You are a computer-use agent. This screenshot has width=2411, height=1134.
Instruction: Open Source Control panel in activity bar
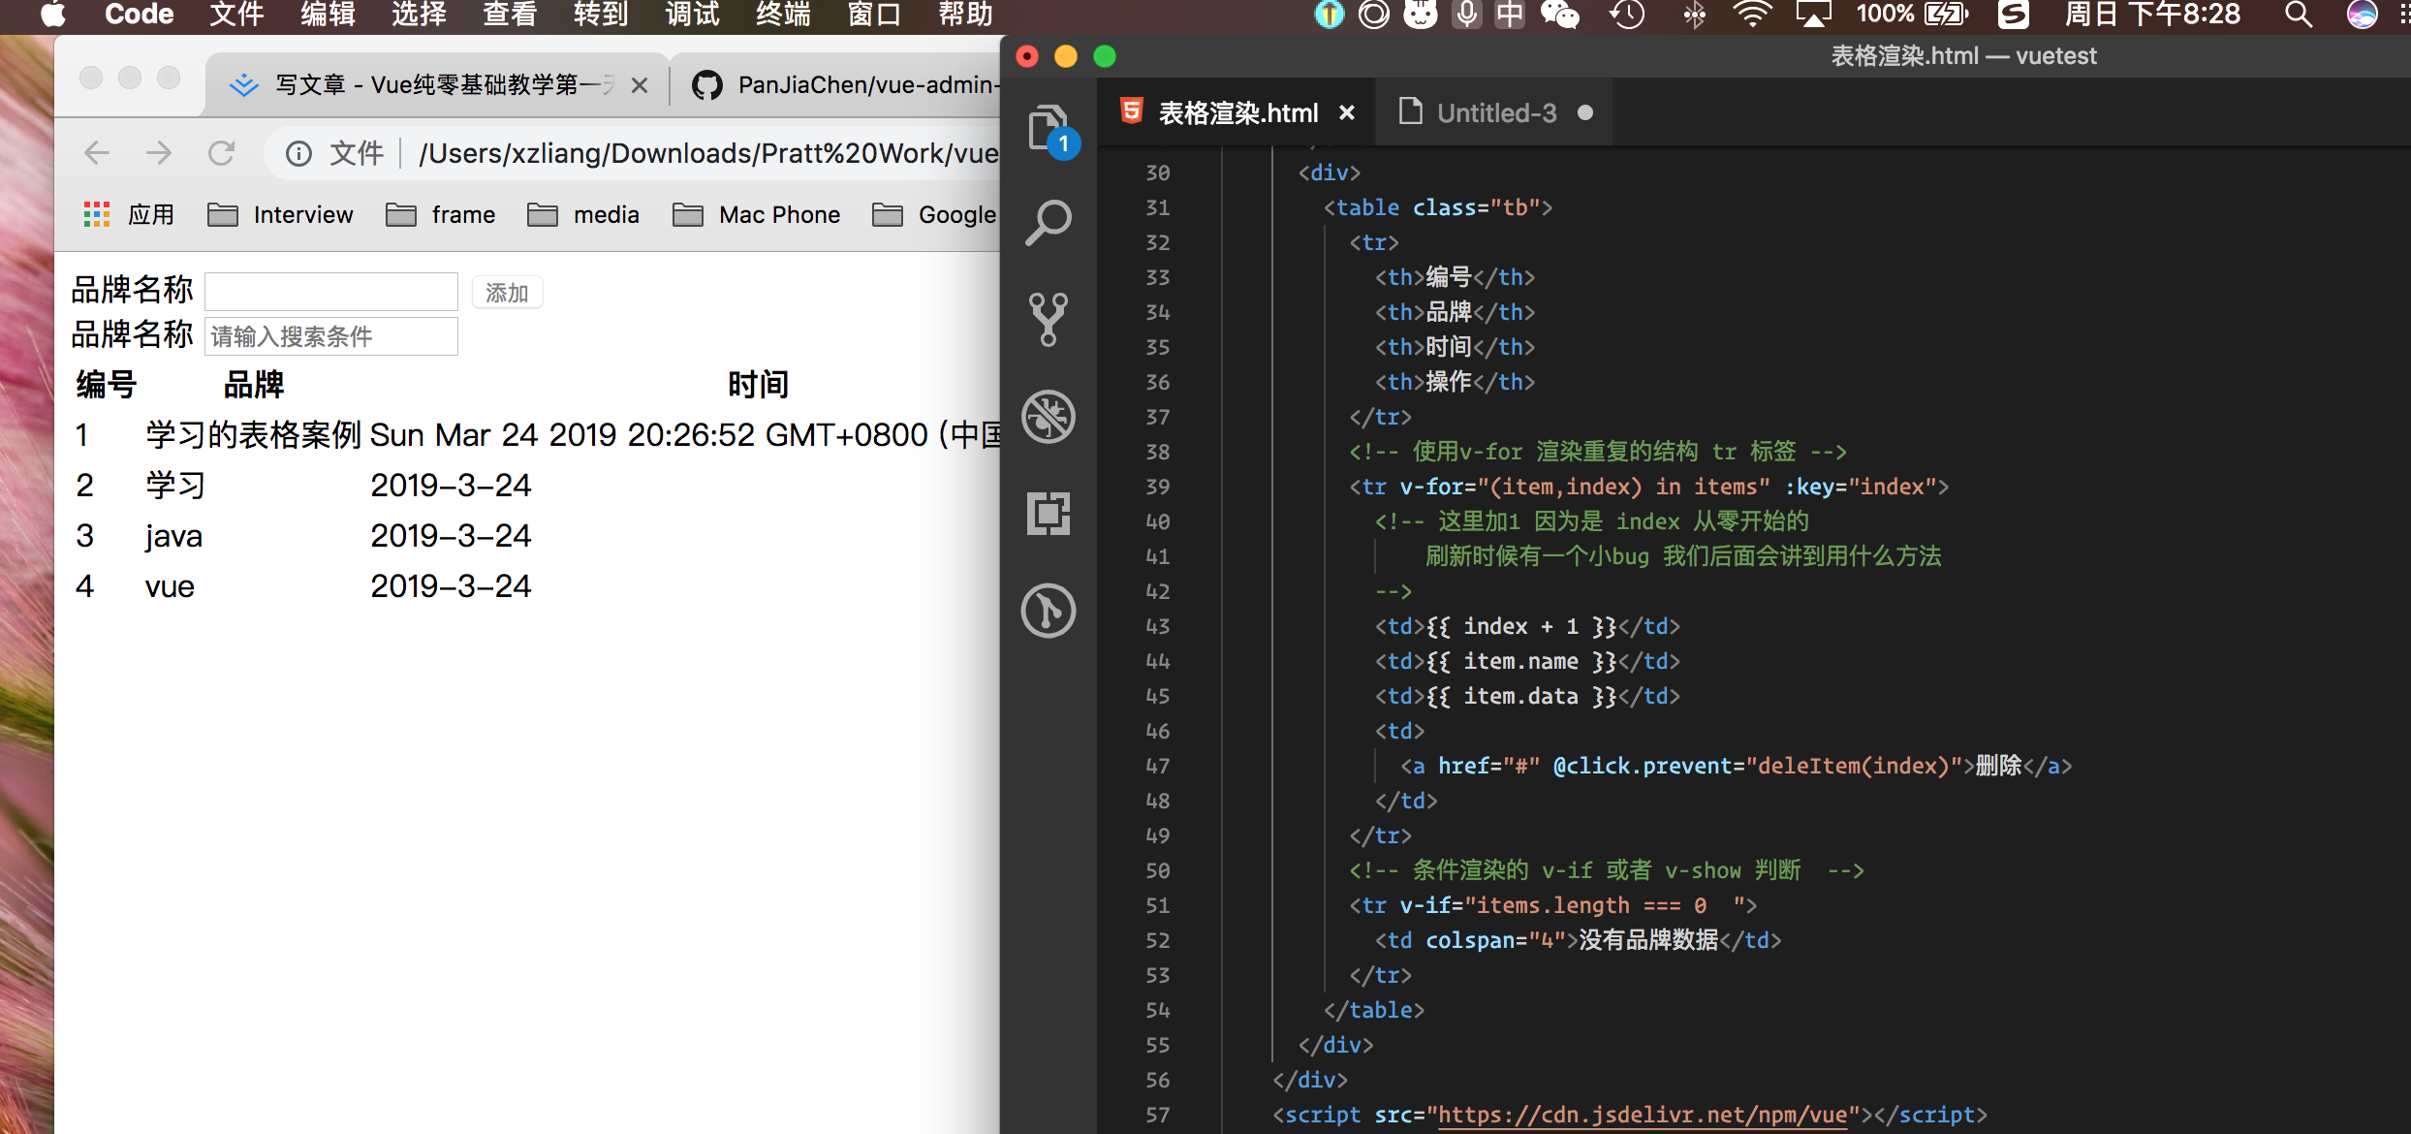click(x=1048, y=319)
